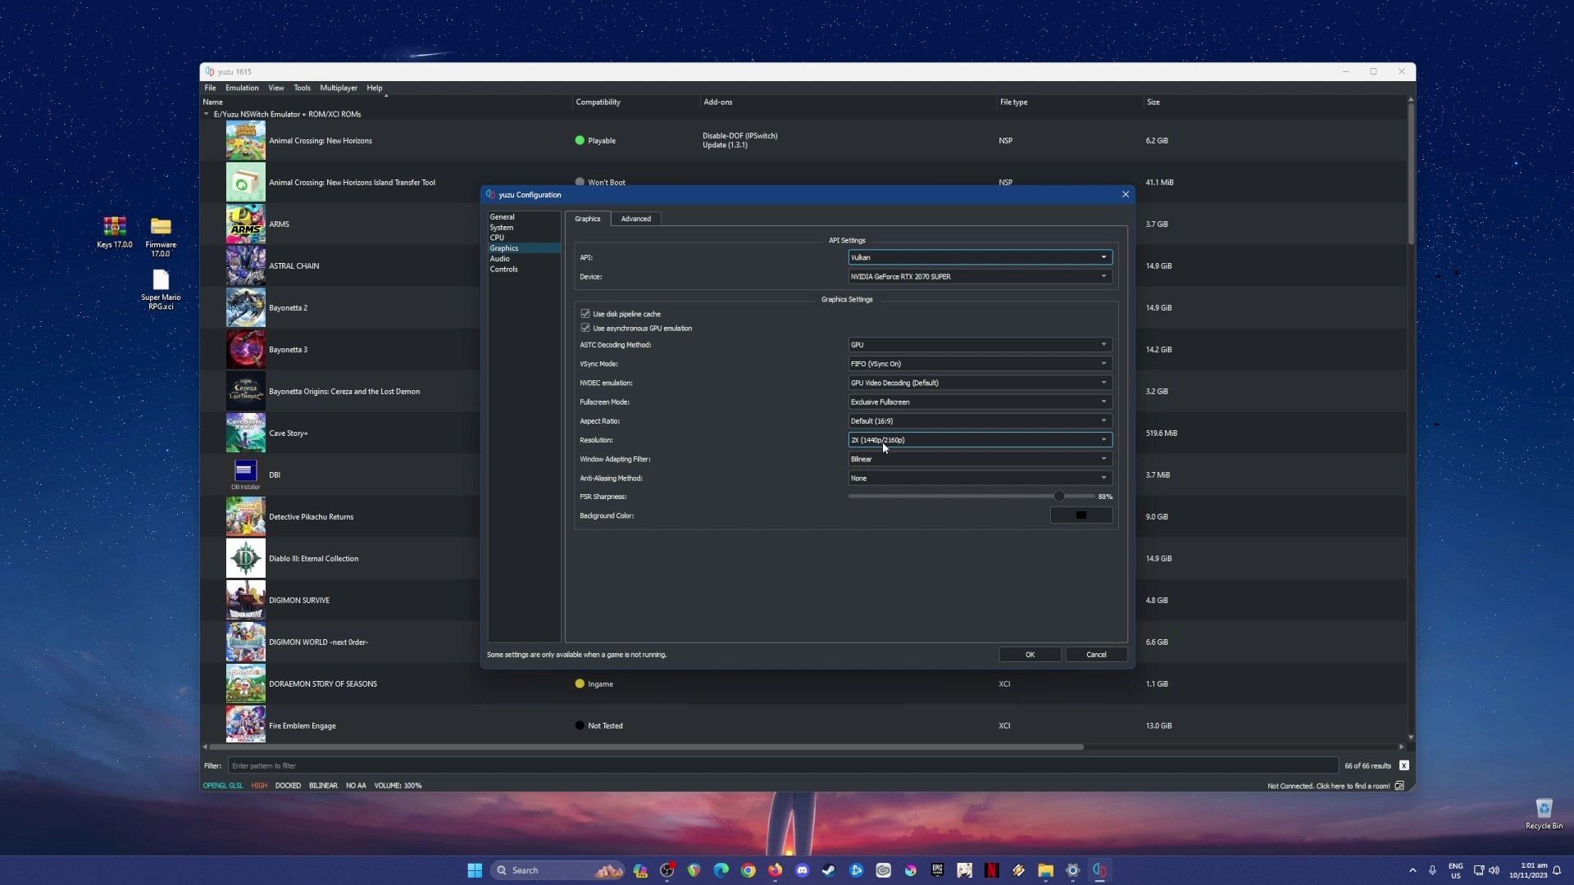Image resolution: width=1574 pixels, height=885 pixels.
Task: Select Controls in configuration sidebar
Action: click(x=503, y=269)
